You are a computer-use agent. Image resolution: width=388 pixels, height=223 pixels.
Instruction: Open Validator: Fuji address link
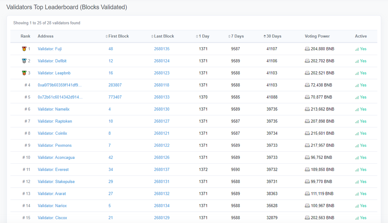50,49
